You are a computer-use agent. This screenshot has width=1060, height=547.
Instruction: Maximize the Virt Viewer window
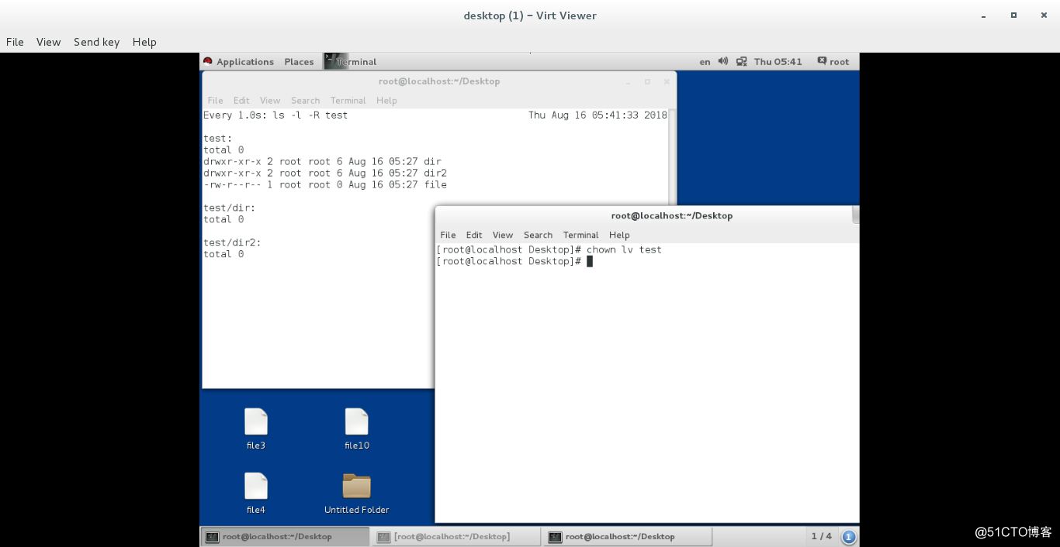(x=1013, y=15)
